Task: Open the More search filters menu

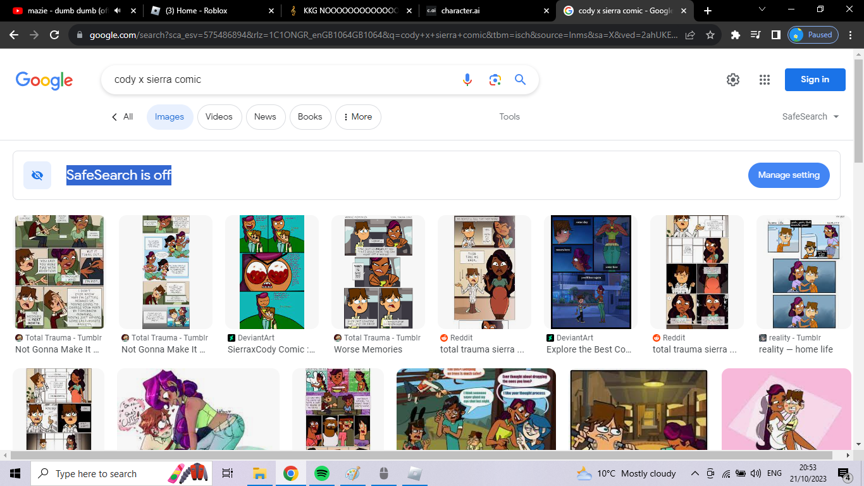Action: (358, 117)
